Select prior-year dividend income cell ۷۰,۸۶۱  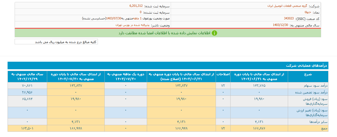[27, 86]
